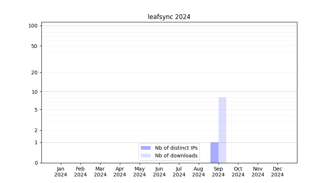Click the light blue downloads legend swatch

[x=146, y=156]
